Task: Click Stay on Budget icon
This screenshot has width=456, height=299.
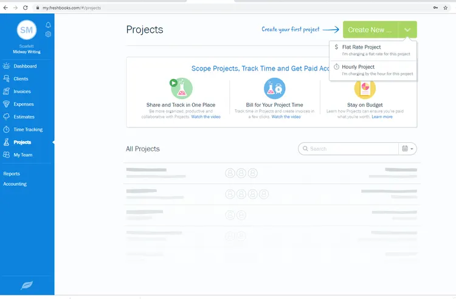Action: (365, 89)
